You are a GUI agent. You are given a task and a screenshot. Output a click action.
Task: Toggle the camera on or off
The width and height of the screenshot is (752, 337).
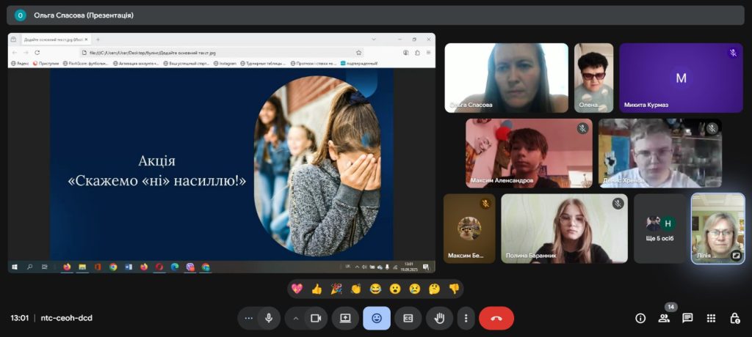pyautogui.click(x=317, y=318)
